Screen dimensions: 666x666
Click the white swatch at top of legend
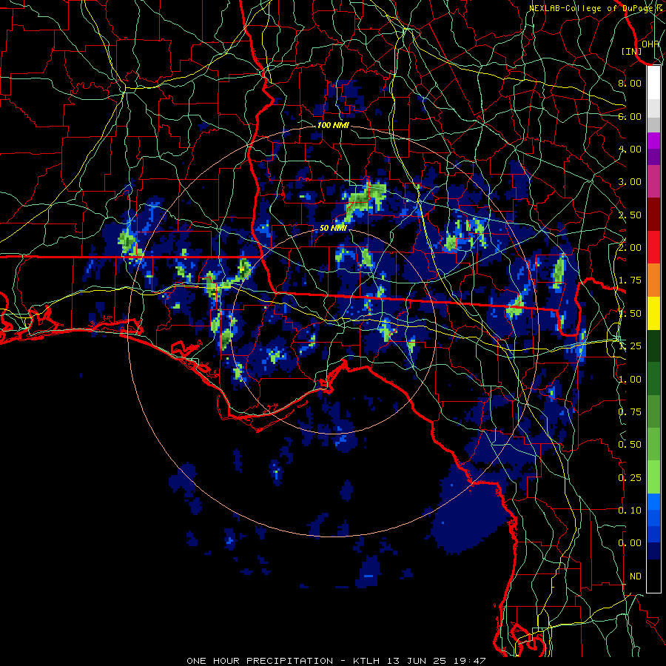(x=653, y=82)
